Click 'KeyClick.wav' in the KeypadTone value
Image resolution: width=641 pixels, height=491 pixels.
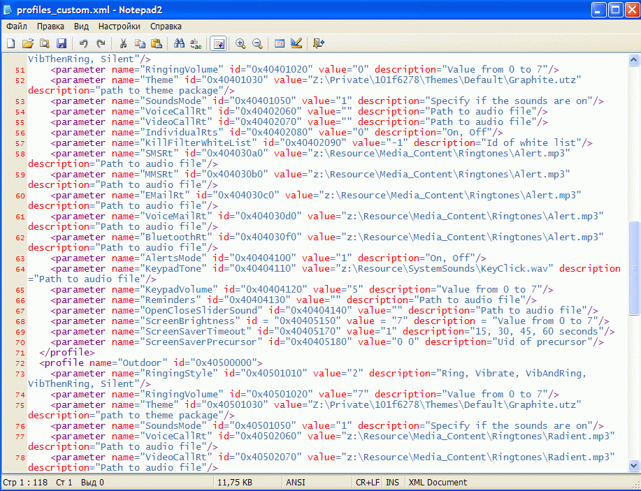click(x=514, y=269)
